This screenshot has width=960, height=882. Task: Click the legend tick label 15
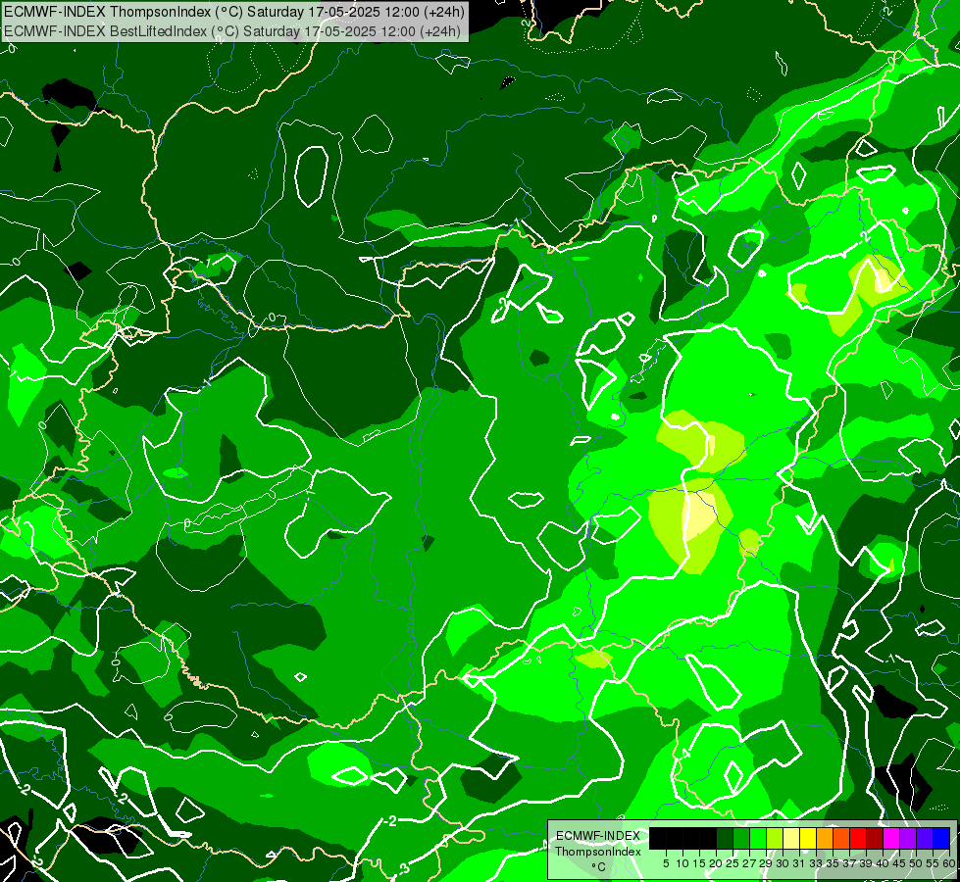(x=699, y=863)
